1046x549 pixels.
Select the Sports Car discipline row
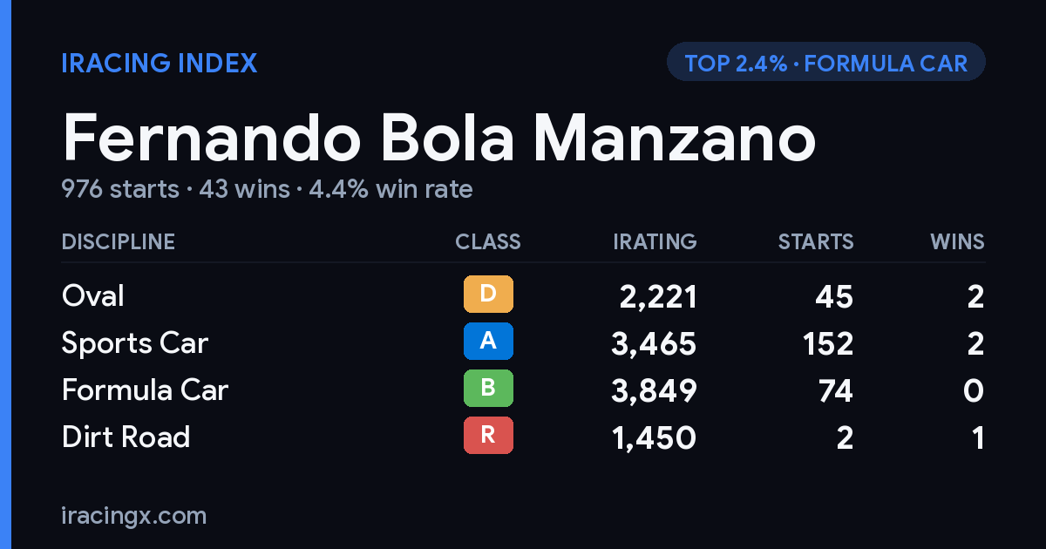click(523, 342)
